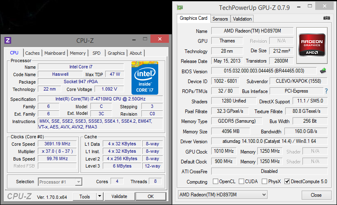Click the BIOS save chip icon in GPU-Z
This screenshot has width=337, height=205.
[323, 71]
